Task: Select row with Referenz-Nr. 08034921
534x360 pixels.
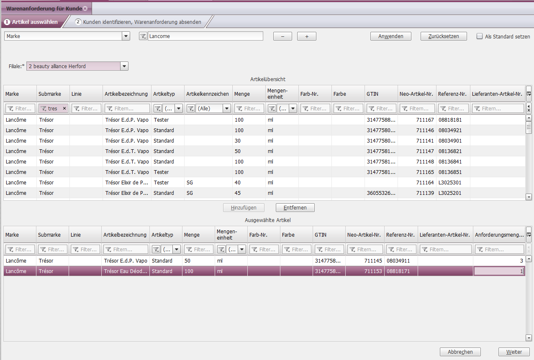Action: point(264,130)
